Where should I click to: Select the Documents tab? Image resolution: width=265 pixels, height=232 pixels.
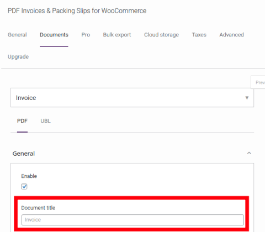click(54, 35)
